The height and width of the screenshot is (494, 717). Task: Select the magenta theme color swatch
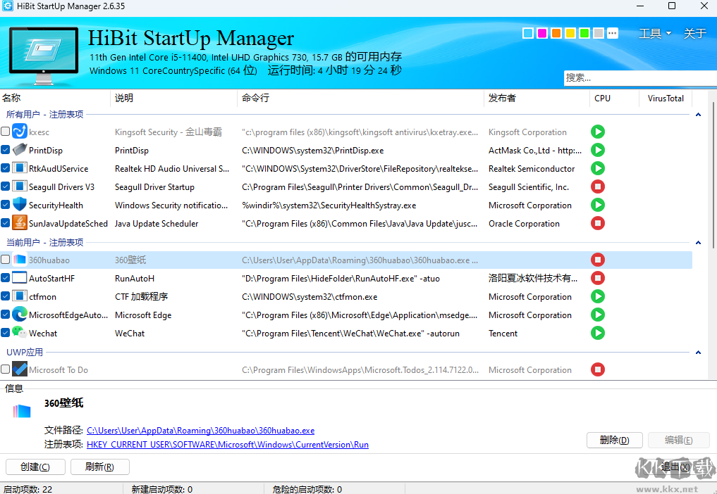click(542, 33)
